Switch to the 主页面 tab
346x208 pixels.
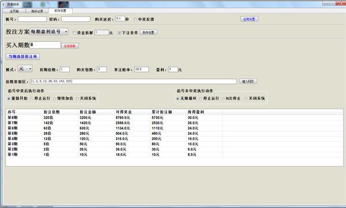pos(14,11)
